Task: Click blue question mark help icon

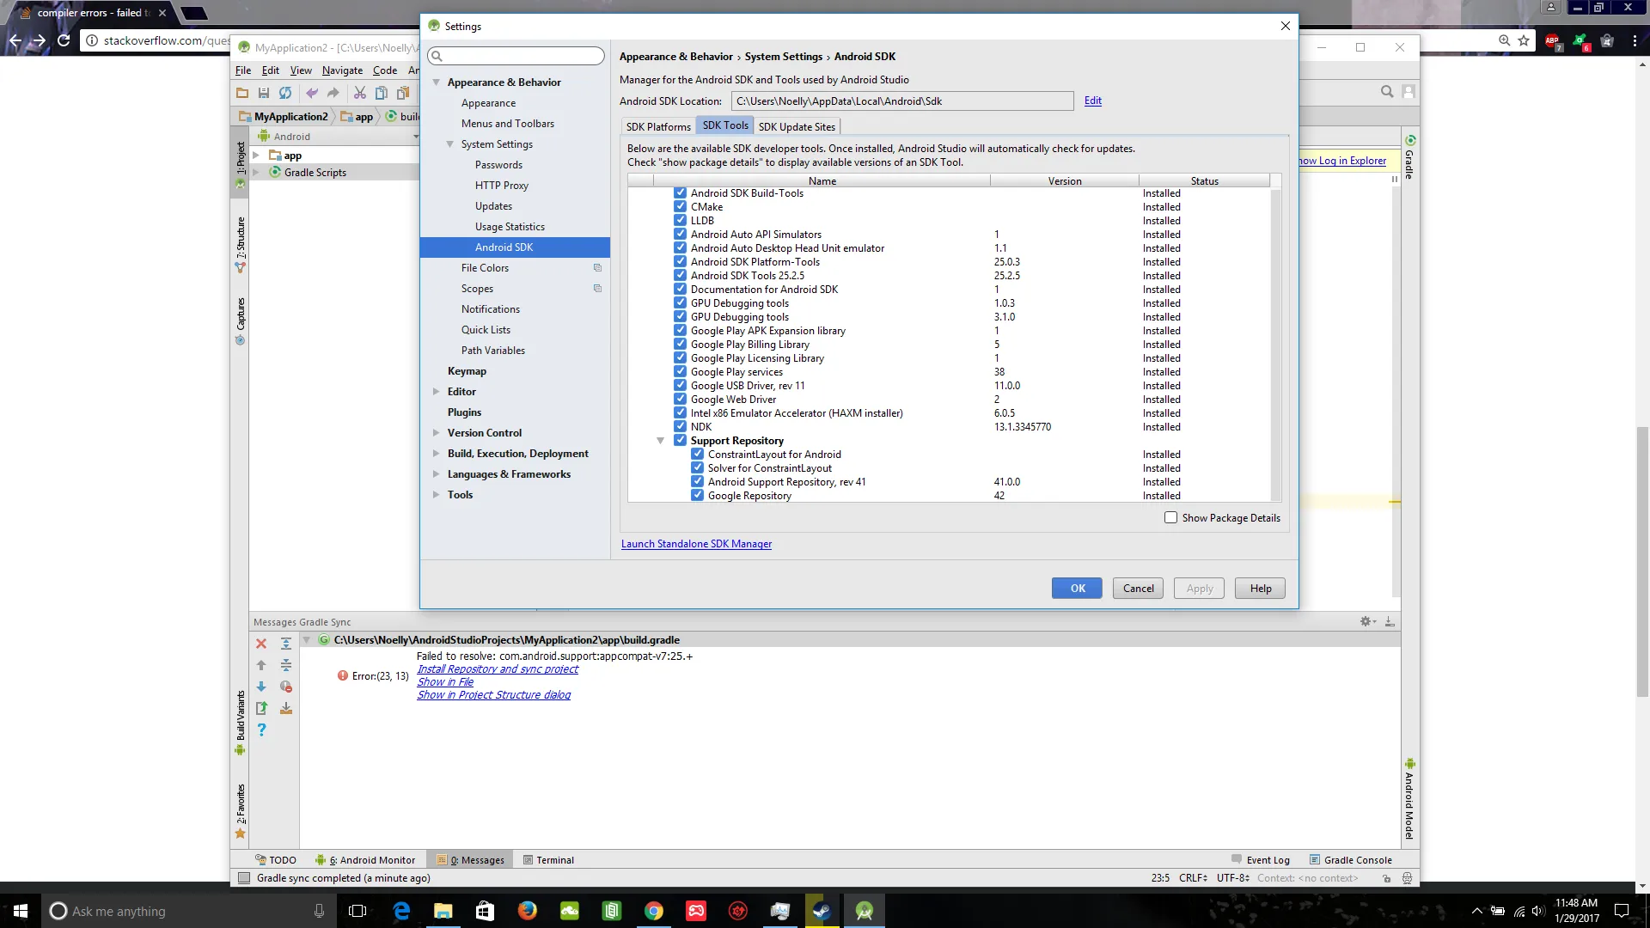Action: 261,730
